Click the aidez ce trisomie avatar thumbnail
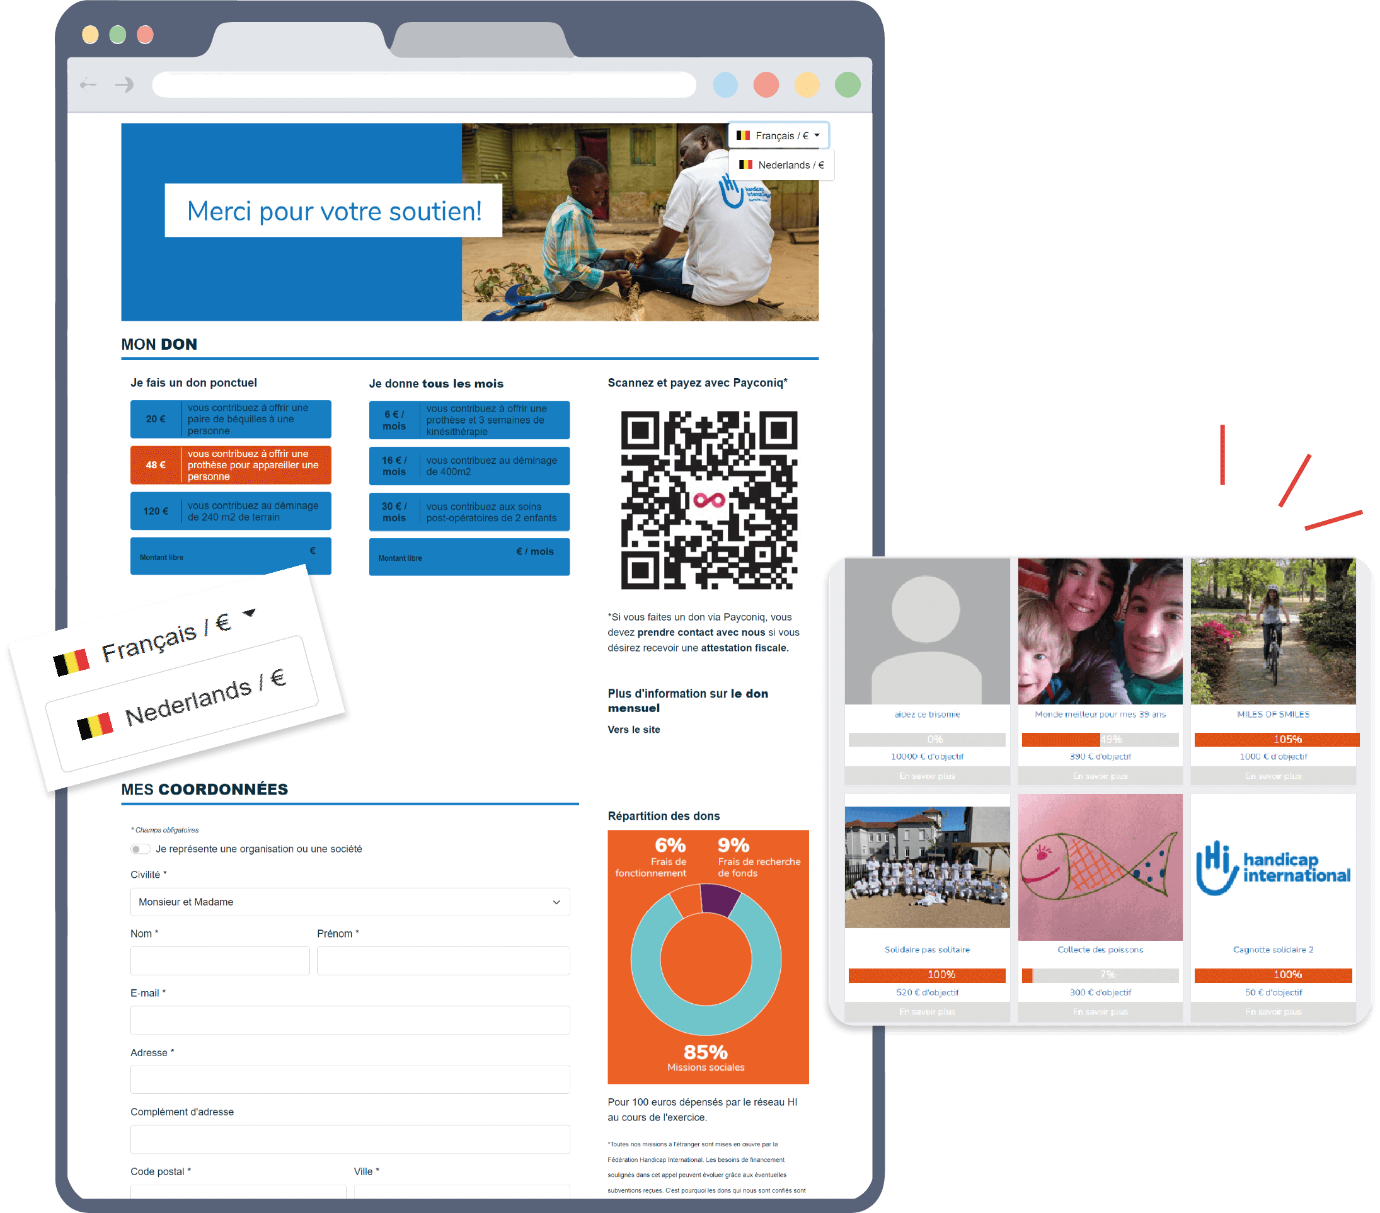Viewport: 1380px width, 1213px height. pos(927,631)
